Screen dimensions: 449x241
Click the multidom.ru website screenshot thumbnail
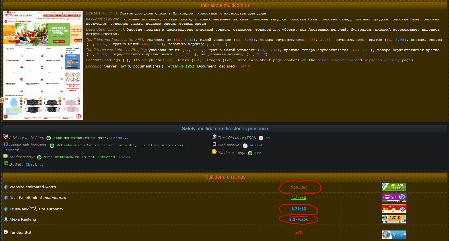click(x=43, y=65)
